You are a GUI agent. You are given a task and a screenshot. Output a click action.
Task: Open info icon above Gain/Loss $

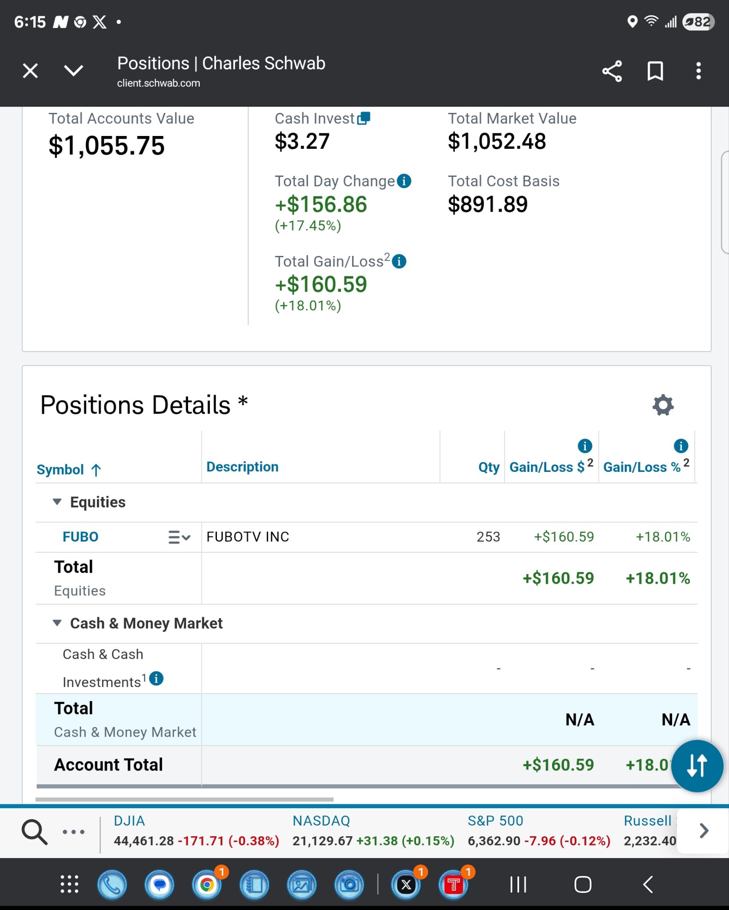tap(585, 445)
